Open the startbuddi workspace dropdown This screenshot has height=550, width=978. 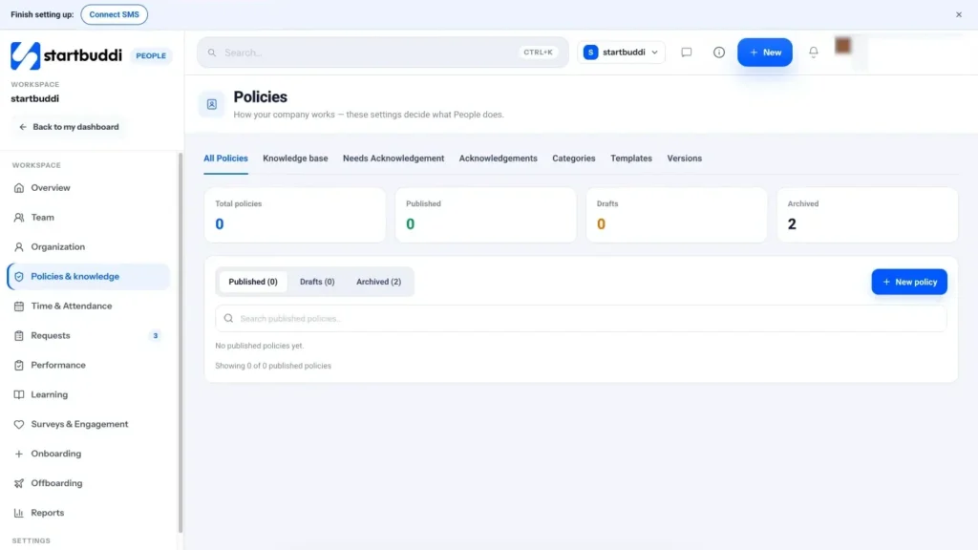pos(621,53)
